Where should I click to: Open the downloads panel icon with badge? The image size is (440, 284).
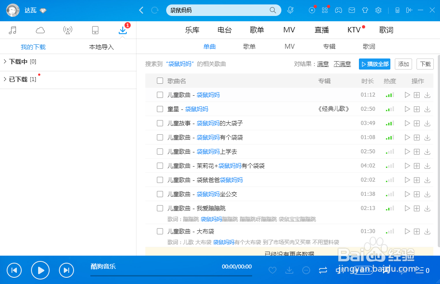(122, 30)
